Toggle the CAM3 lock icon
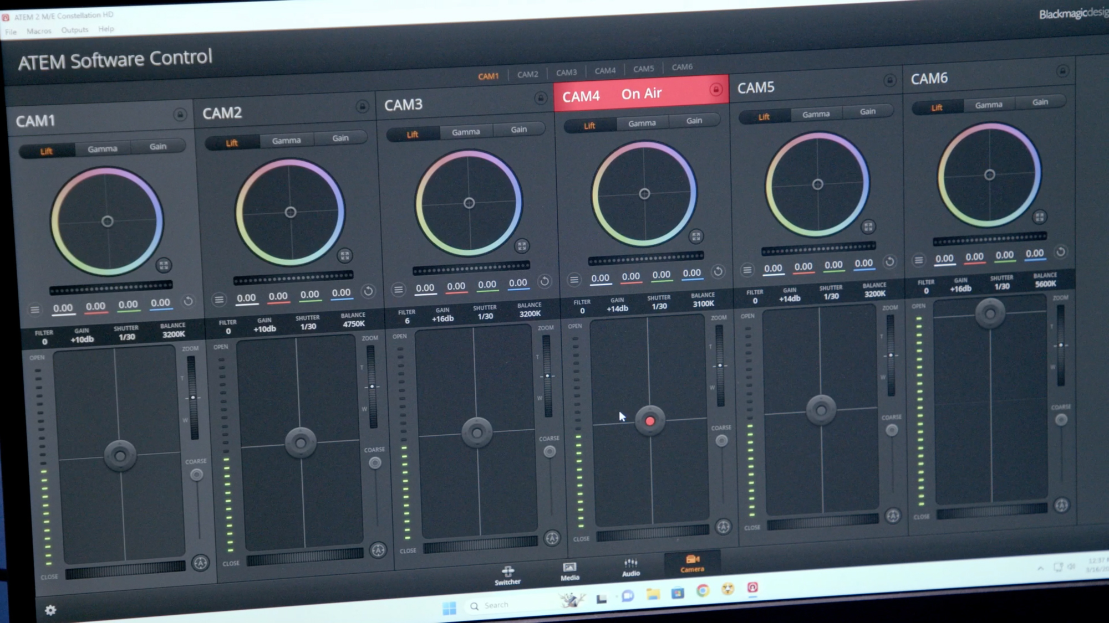The image size is (1109, 623). (x=540, y=98)
